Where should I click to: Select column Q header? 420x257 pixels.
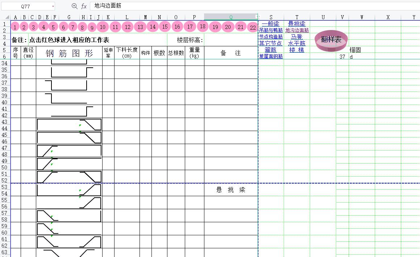point(231,17)
